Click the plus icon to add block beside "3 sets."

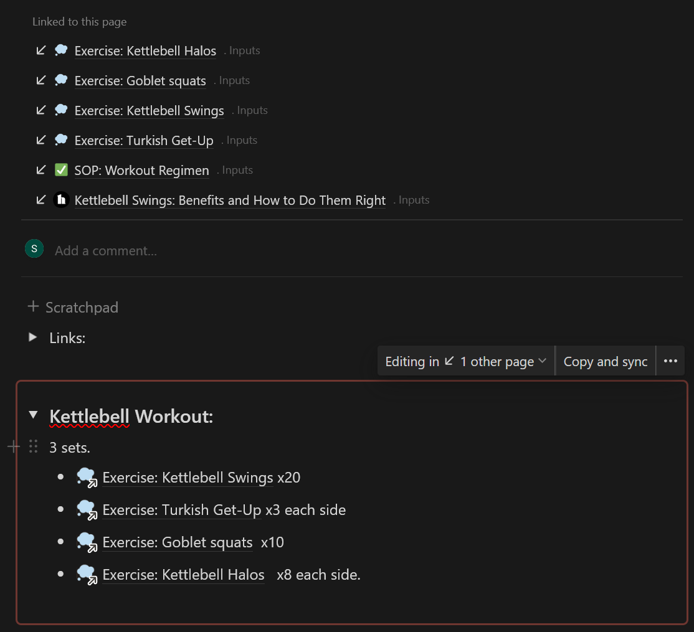click(x=14, y=446)
